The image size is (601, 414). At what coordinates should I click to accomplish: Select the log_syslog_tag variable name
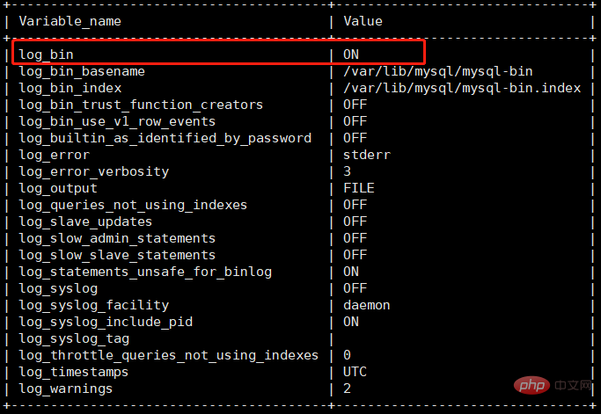(75, 339)
